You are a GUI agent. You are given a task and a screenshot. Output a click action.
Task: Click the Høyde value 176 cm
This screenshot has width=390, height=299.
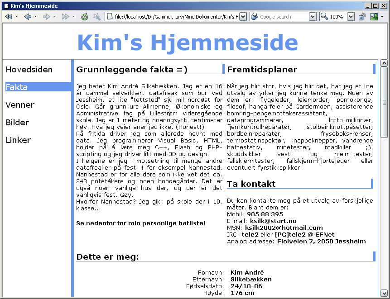coord(242,293)
